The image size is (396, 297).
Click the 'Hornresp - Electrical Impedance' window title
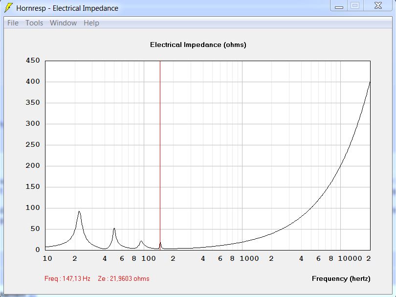pos(67,8)
